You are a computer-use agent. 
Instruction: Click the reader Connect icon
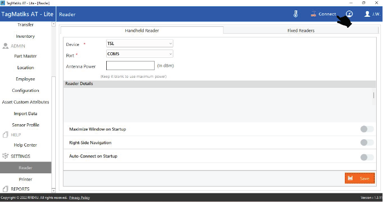tap(314, 14)
